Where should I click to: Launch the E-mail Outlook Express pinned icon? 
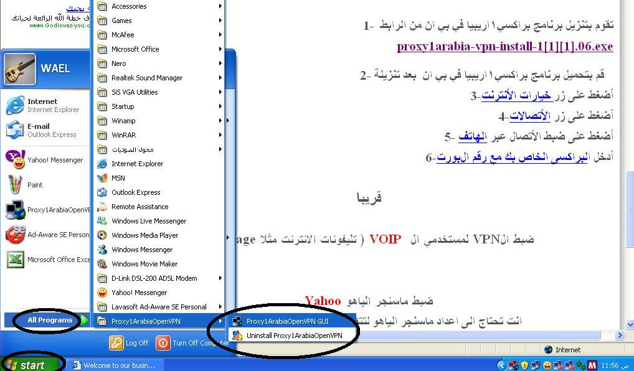pos(15,130)
